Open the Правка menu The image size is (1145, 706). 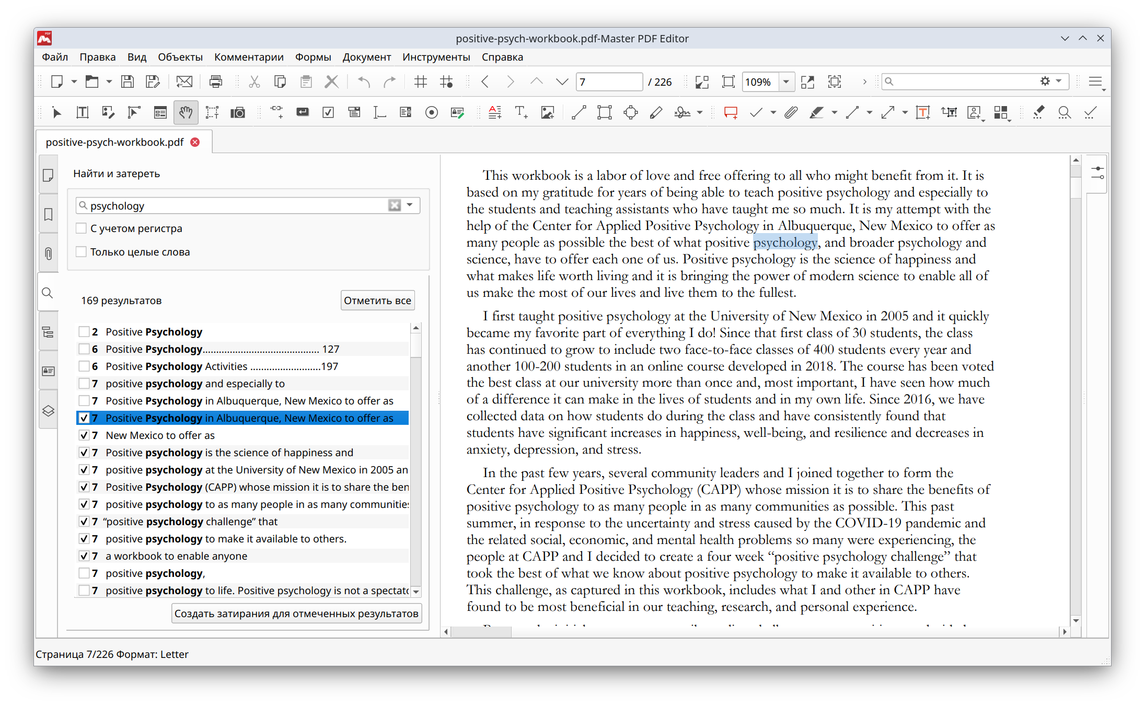[x=98, y=57]
